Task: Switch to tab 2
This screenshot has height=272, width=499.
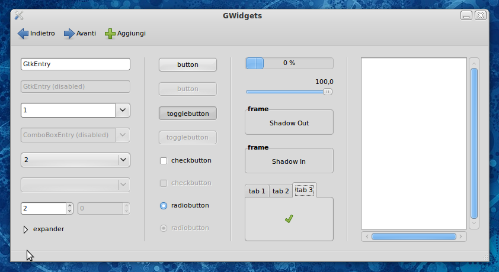Action: point(281,191)
